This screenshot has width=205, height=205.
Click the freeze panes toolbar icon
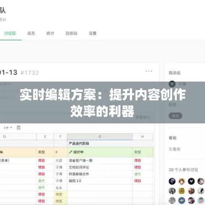tap(19, 128)
